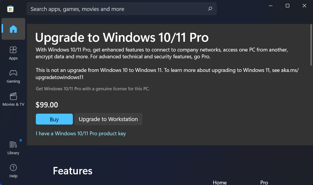Image resolution: width=313 pixels, height=185 pixels.
Task: Click the search magnifier icon
Action: pos(210,9)
